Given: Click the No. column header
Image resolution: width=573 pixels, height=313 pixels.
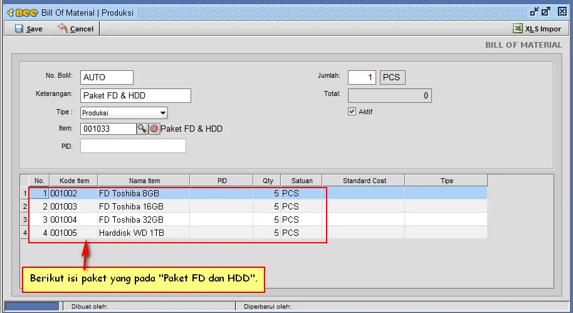Looking at the screenshot, I should (x=39, y=181).
